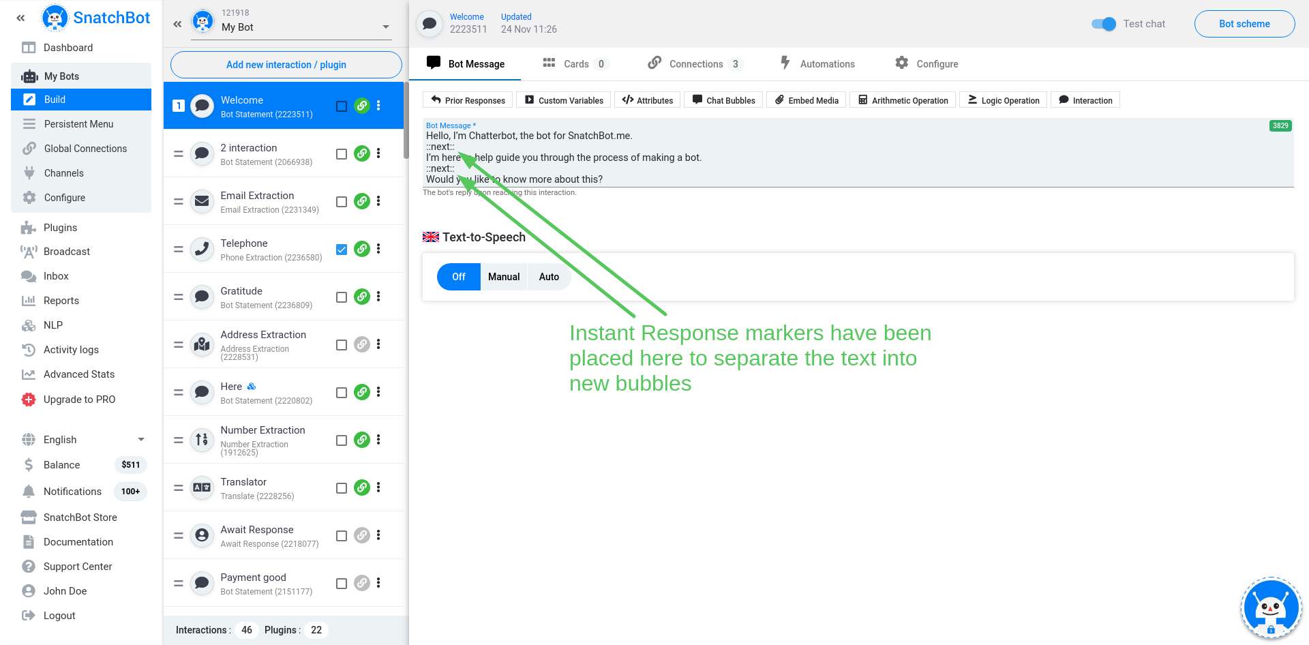Viewport: 1309px width, 645px height.
Task: Click the Reports chart icon
Action: 29,301
